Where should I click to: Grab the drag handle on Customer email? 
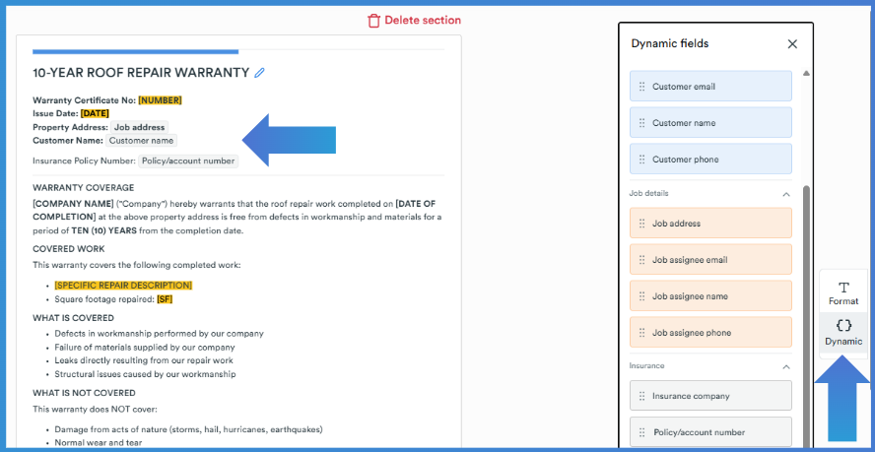pos(641,87)
